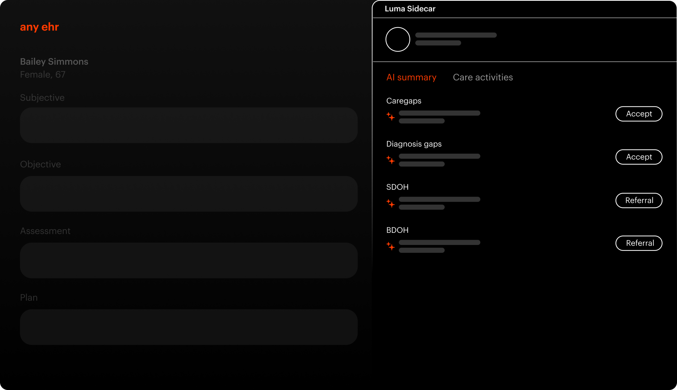
Task: Switch to the AI summary tab
Action: click(411, 78)
